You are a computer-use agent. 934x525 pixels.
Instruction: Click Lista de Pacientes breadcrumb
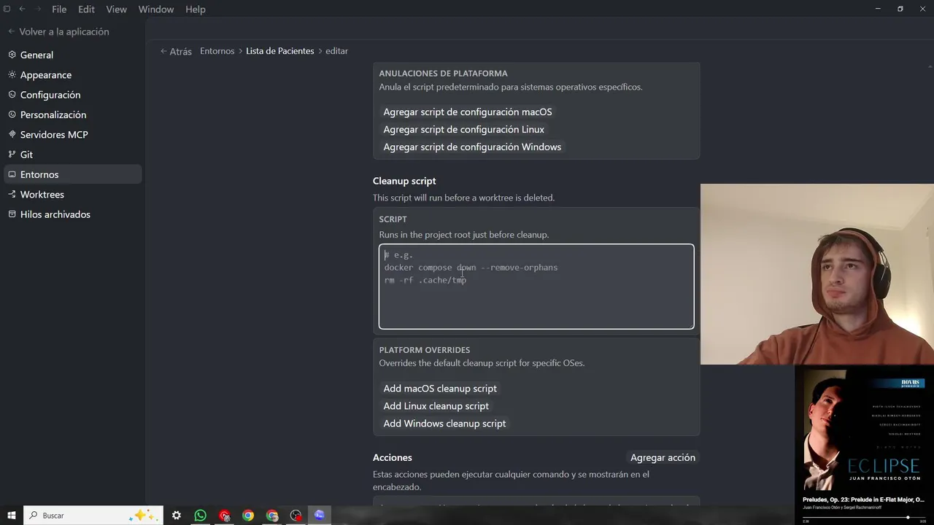click(x=280, y=51)
